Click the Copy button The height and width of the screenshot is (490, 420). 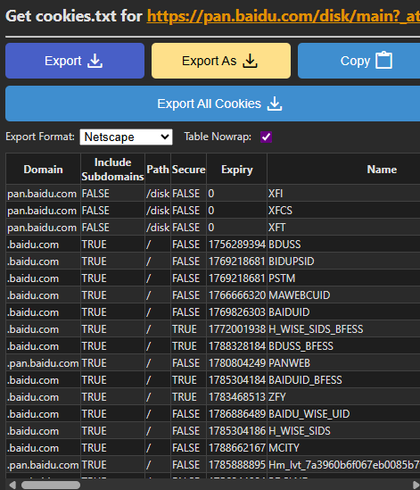[359, 61]
